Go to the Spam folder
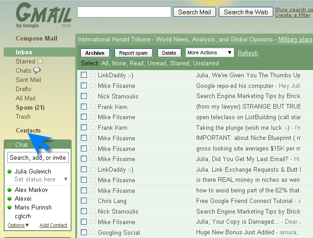 point(30,107)
